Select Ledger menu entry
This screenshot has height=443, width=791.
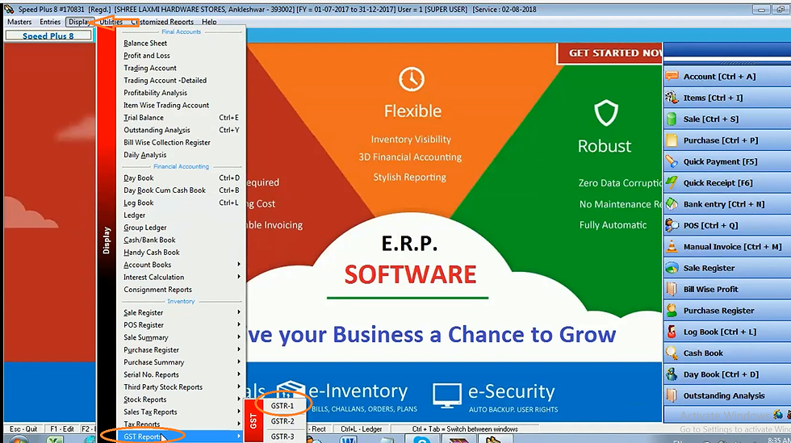(135, 215)
